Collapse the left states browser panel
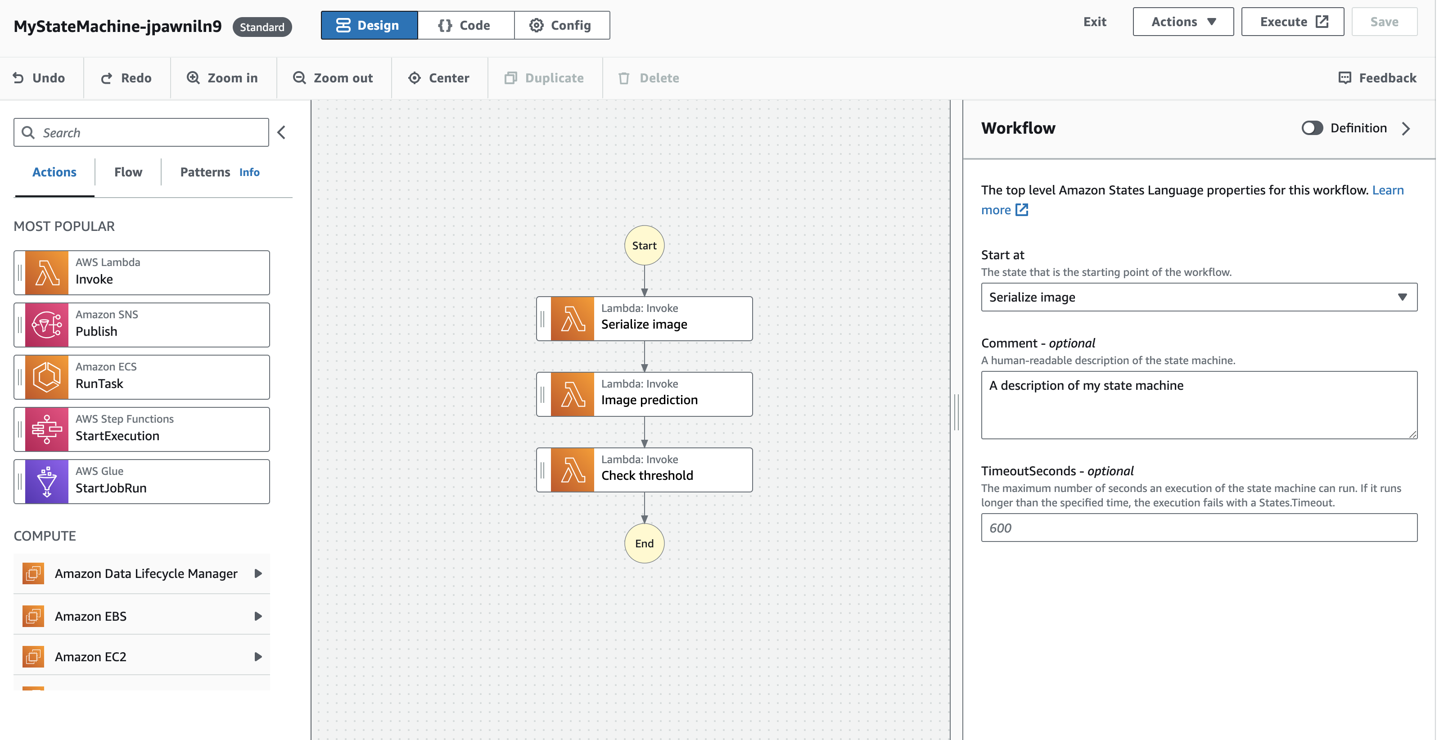This screenshot has width=1444, height=740. (x=281, y=132)
